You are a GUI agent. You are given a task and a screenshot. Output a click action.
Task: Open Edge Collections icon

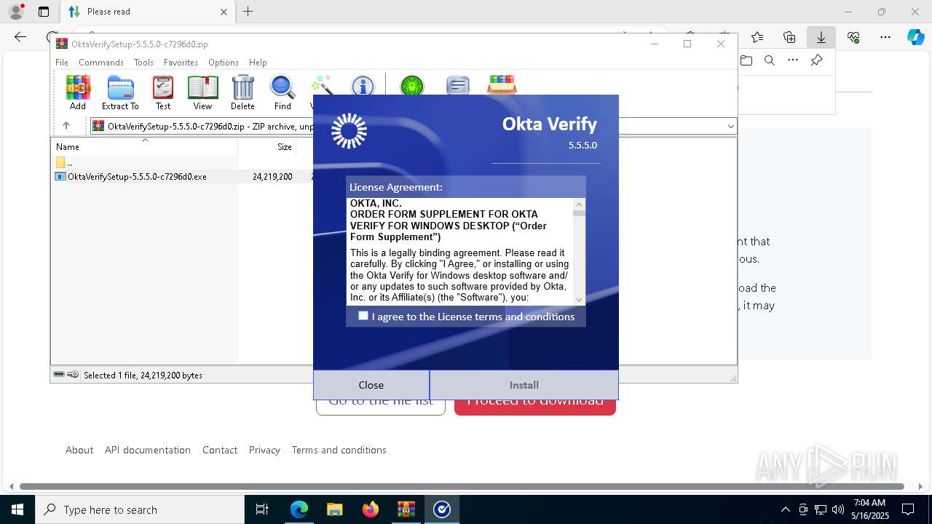tap(789, 37)
